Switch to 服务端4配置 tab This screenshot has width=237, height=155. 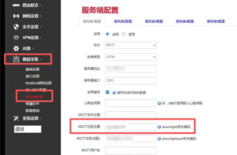pos(185,21)
